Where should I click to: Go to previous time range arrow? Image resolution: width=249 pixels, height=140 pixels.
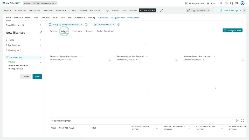pos(216,10)
